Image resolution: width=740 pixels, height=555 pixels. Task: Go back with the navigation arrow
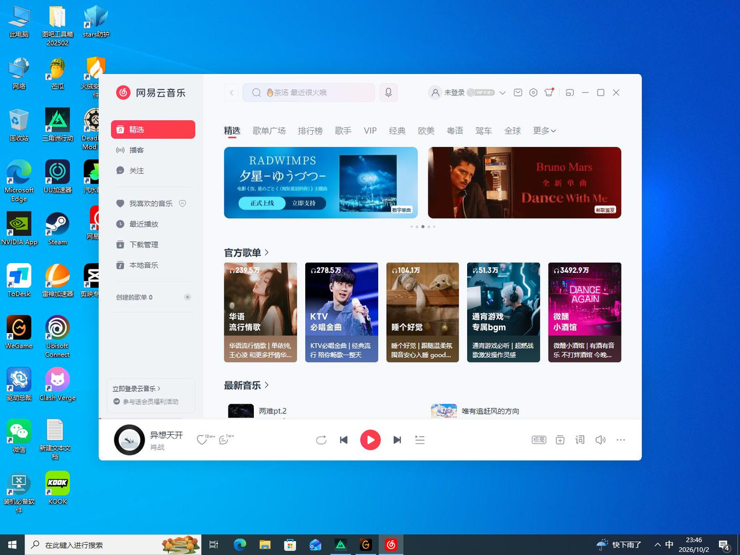coord(232,92)
